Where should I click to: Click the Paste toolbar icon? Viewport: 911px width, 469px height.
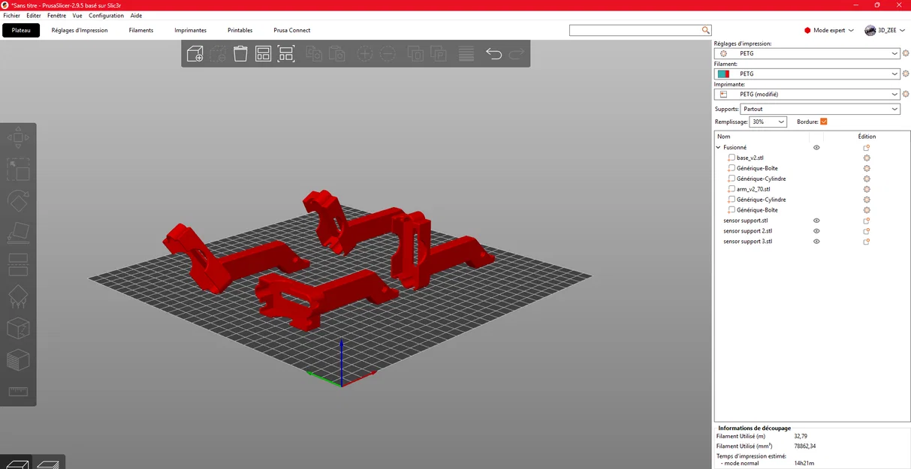click(x=337, y=53)
